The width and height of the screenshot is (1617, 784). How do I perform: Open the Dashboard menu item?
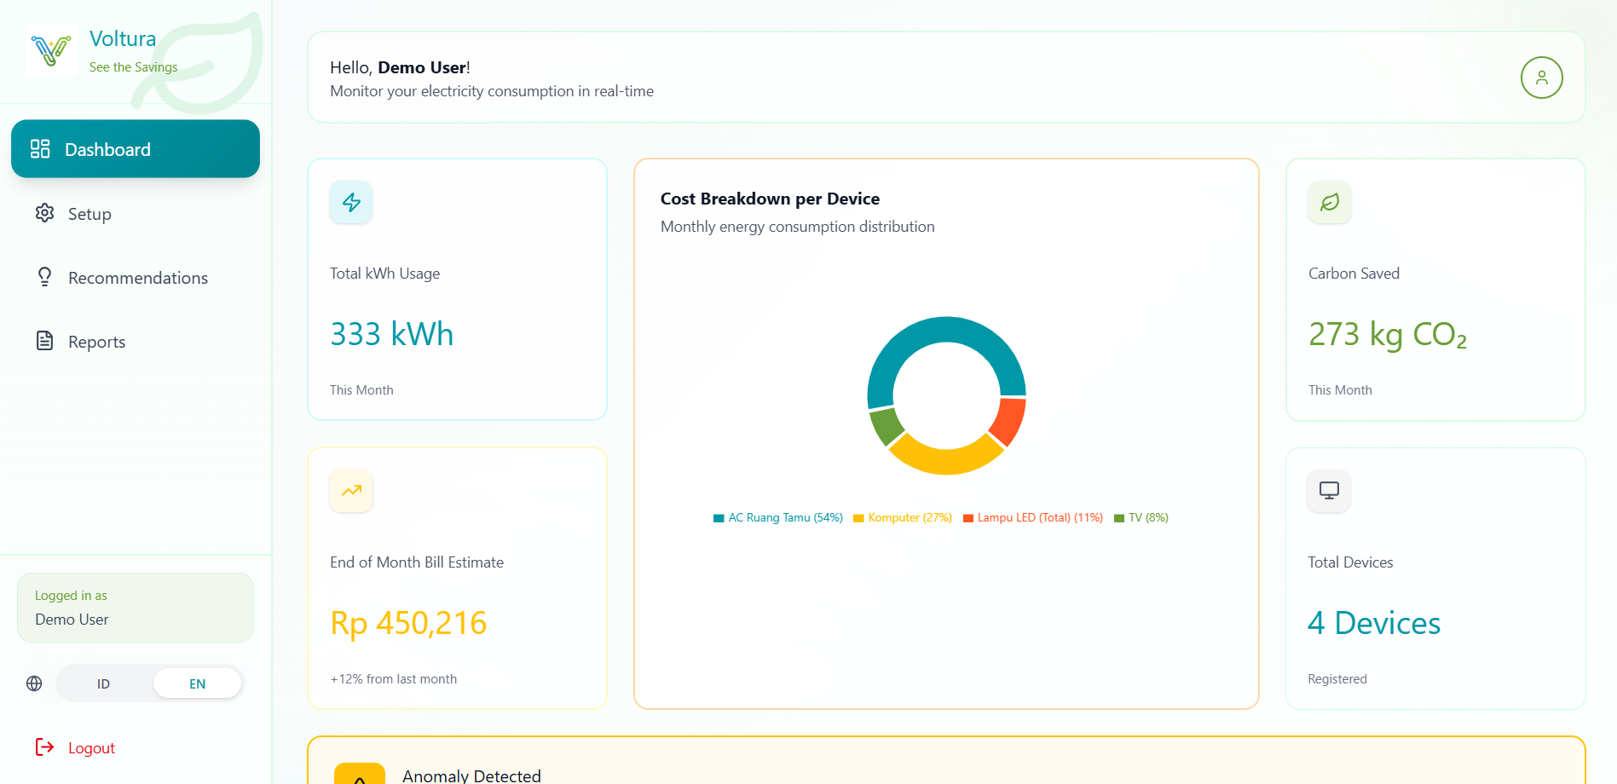pyautogui.click(x=136, y=149)
